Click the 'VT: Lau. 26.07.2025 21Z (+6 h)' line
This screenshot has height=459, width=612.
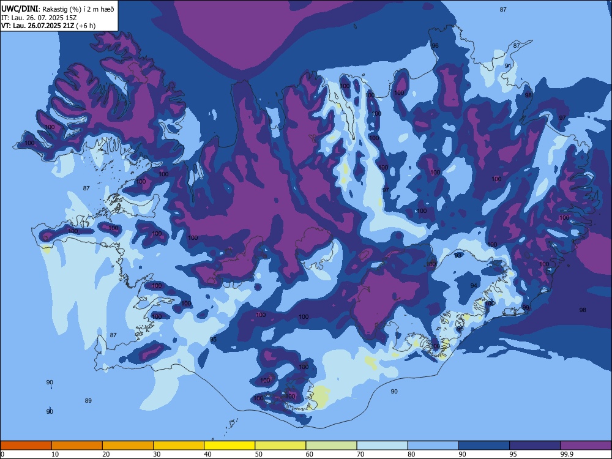(x=48, y=26)
